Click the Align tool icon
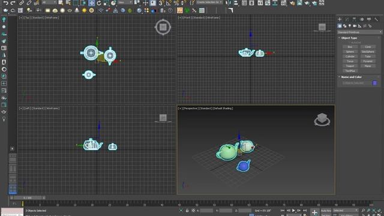 pyautogui.click(x=236, y=3)
